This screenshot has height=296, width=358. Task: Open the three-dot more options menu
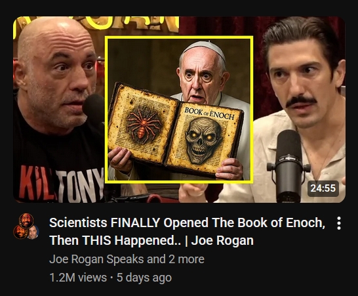(x=339, y=223)
